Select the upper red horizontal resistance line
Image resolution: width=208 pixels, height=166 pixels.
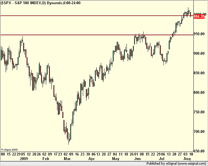pyautogui.click(x=97, y=16)
